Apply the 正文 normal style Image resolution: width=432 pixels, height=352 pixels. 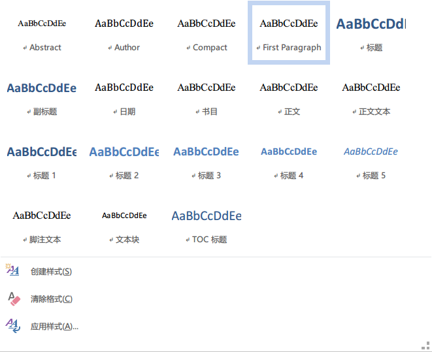coord(289,97)
